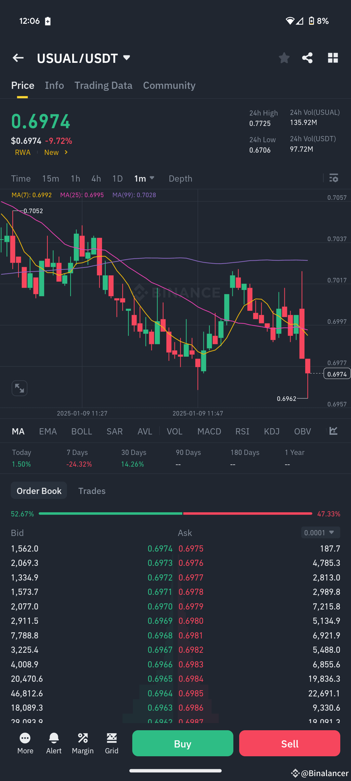Open the 0.0001 precision dropdown
The height and width of the screenshot is (781, 351).
(320, 533)
